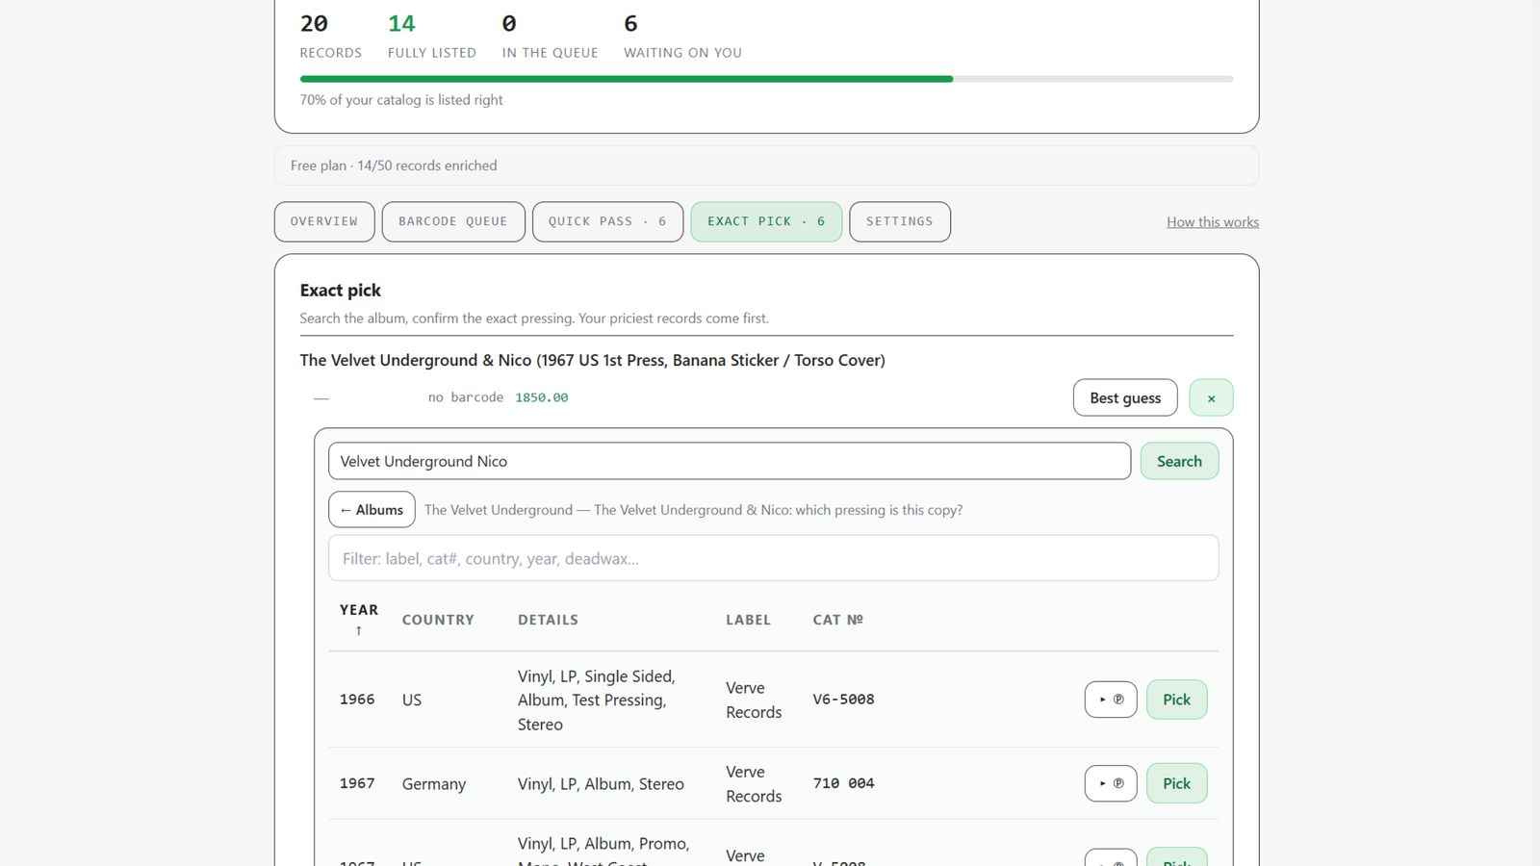Screen dimensions: 1540x866
Task: Open the How this works link
Action: [1213, 222]
